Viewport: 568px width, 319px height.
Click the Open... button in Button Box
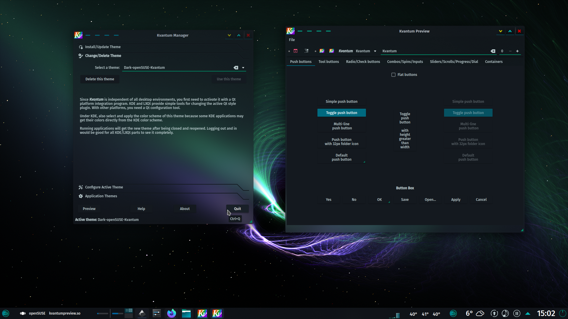[430, 200]
